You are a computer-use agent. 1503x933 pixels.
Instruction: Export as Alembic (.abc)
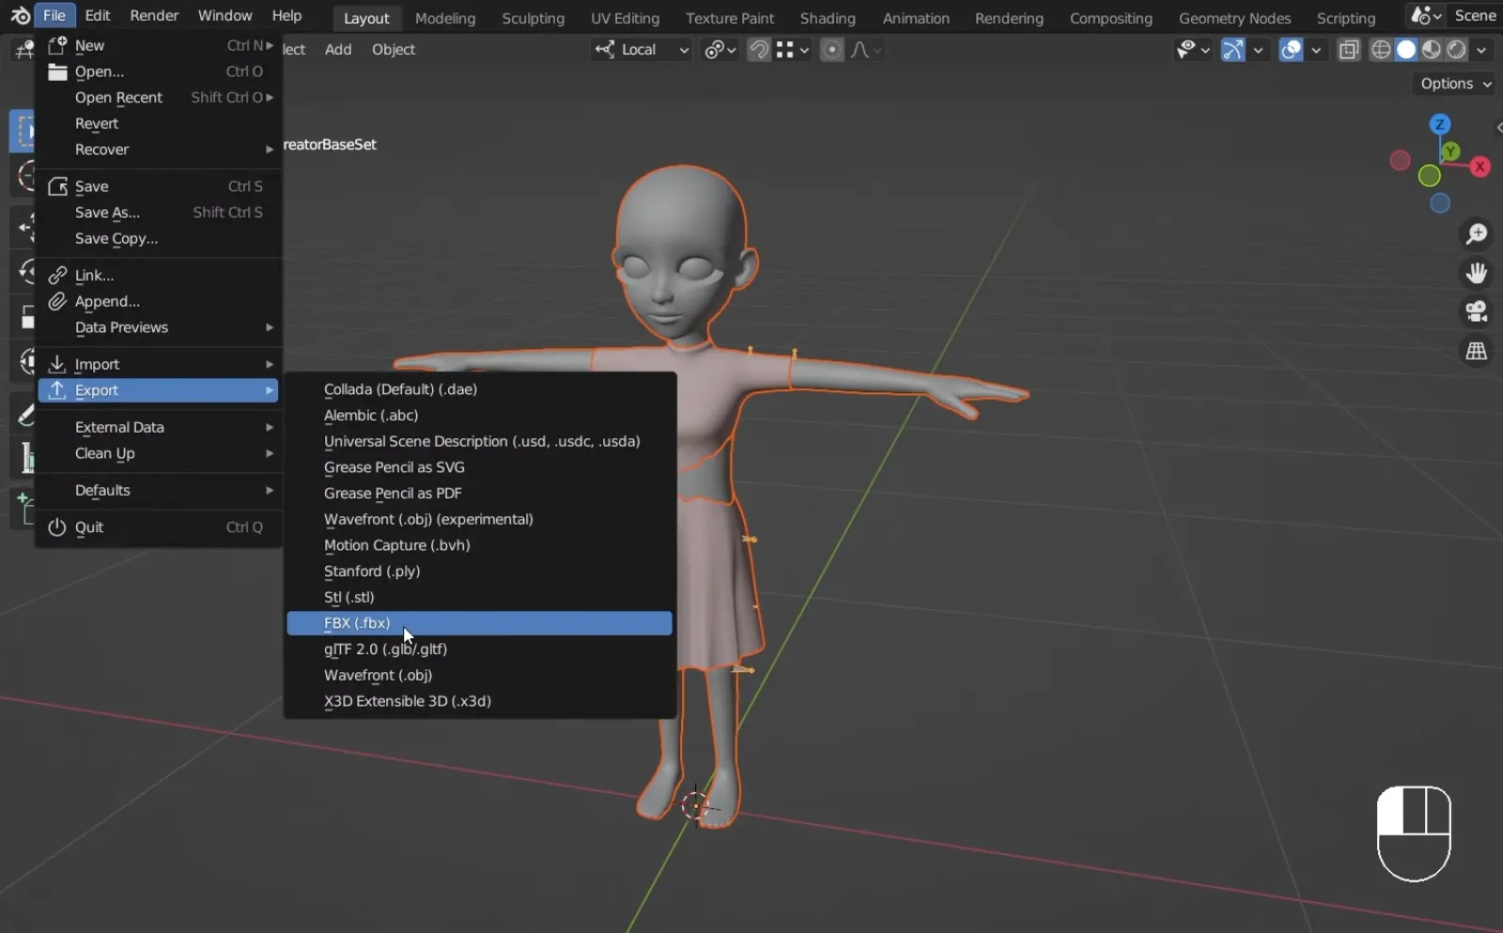click(479, 415)
